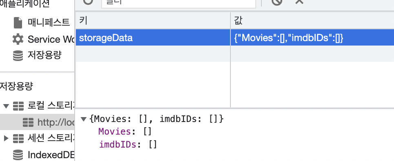Click the 저장용량 section heading
This screenshot has height=161, width=394.
pyautogui.click(x=17, y=86)
